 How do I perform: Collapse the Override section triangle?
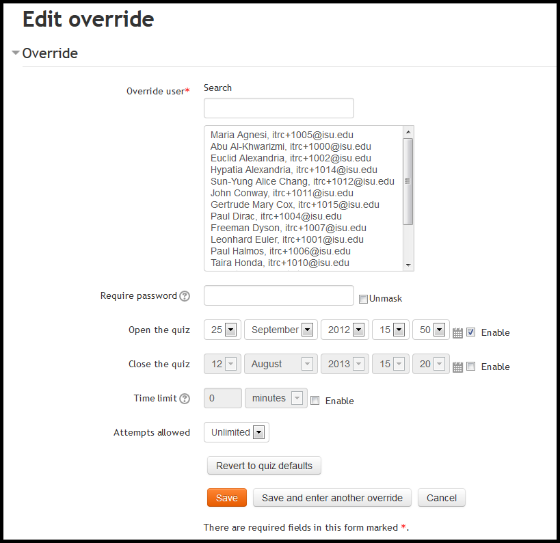coord(15,53)
